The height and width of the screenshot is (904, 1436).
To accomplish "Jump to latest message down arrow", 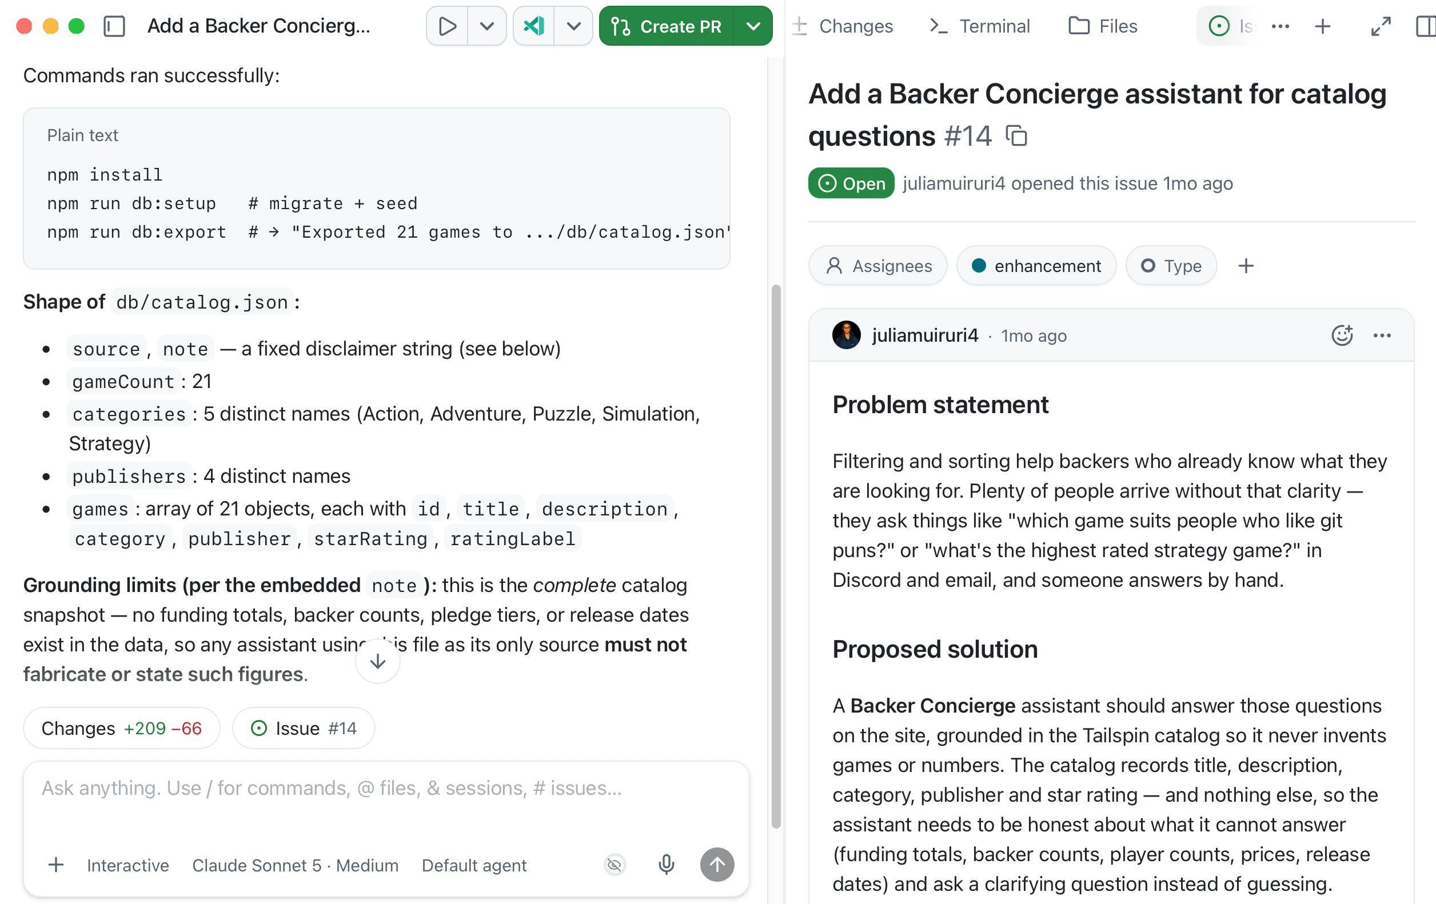I will [x=377, y=661].
